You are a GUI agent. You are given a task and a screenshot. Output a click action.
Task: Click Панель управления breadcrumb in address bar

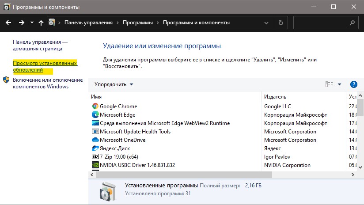[x=88, y=23]
